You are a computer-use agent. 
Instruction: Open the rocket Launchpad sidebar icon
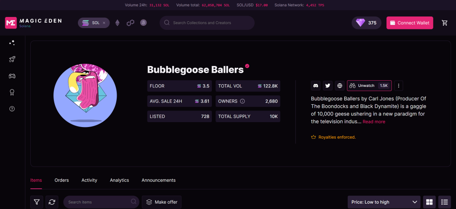tap(12, 59)
